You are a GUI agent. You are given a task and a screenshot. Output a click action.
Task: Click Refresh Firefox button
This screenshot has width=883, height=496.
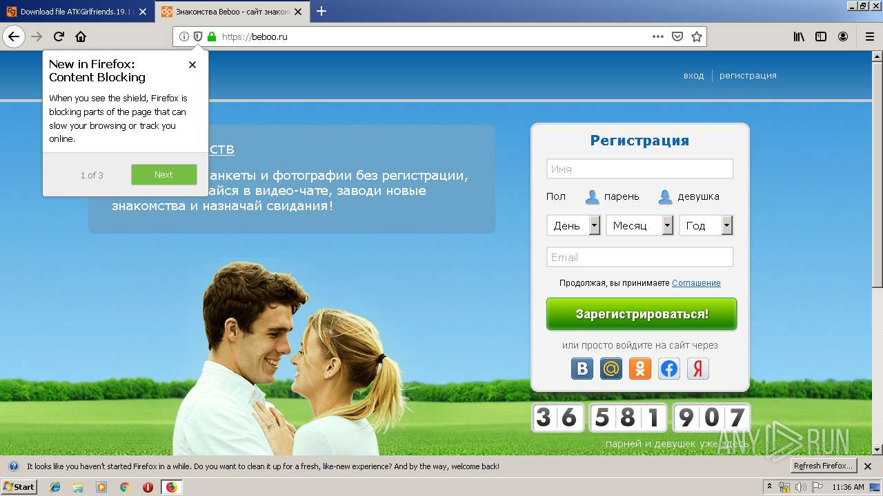[x=823, y=466]
